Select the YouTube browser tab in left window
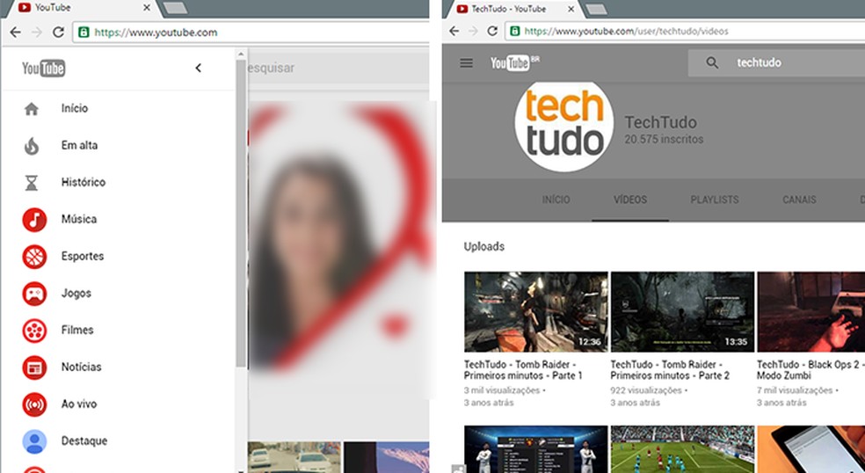The height and width of the screenshot is (473, 865). [x=83, y=8]
